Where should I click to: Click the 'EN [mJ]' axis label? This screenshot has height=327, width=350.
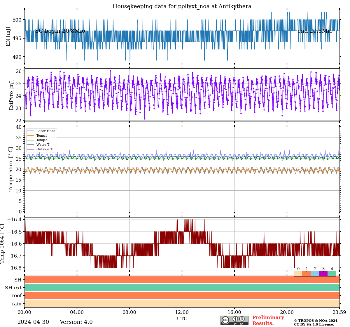click(8, 36)
